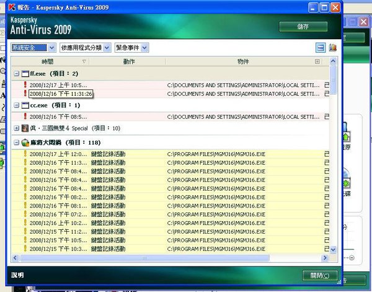Image resolution: width=372 pixels, height=292 pixels.
Task: Click detail icon on 2008/12/15 下午 11:2 row
Action: [327, 232]
